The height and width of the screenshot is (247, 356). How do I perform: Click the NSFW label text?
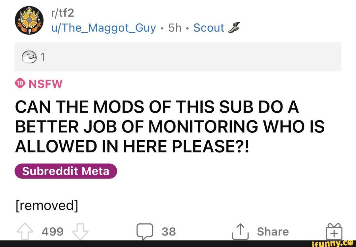[x=45, y=84]
